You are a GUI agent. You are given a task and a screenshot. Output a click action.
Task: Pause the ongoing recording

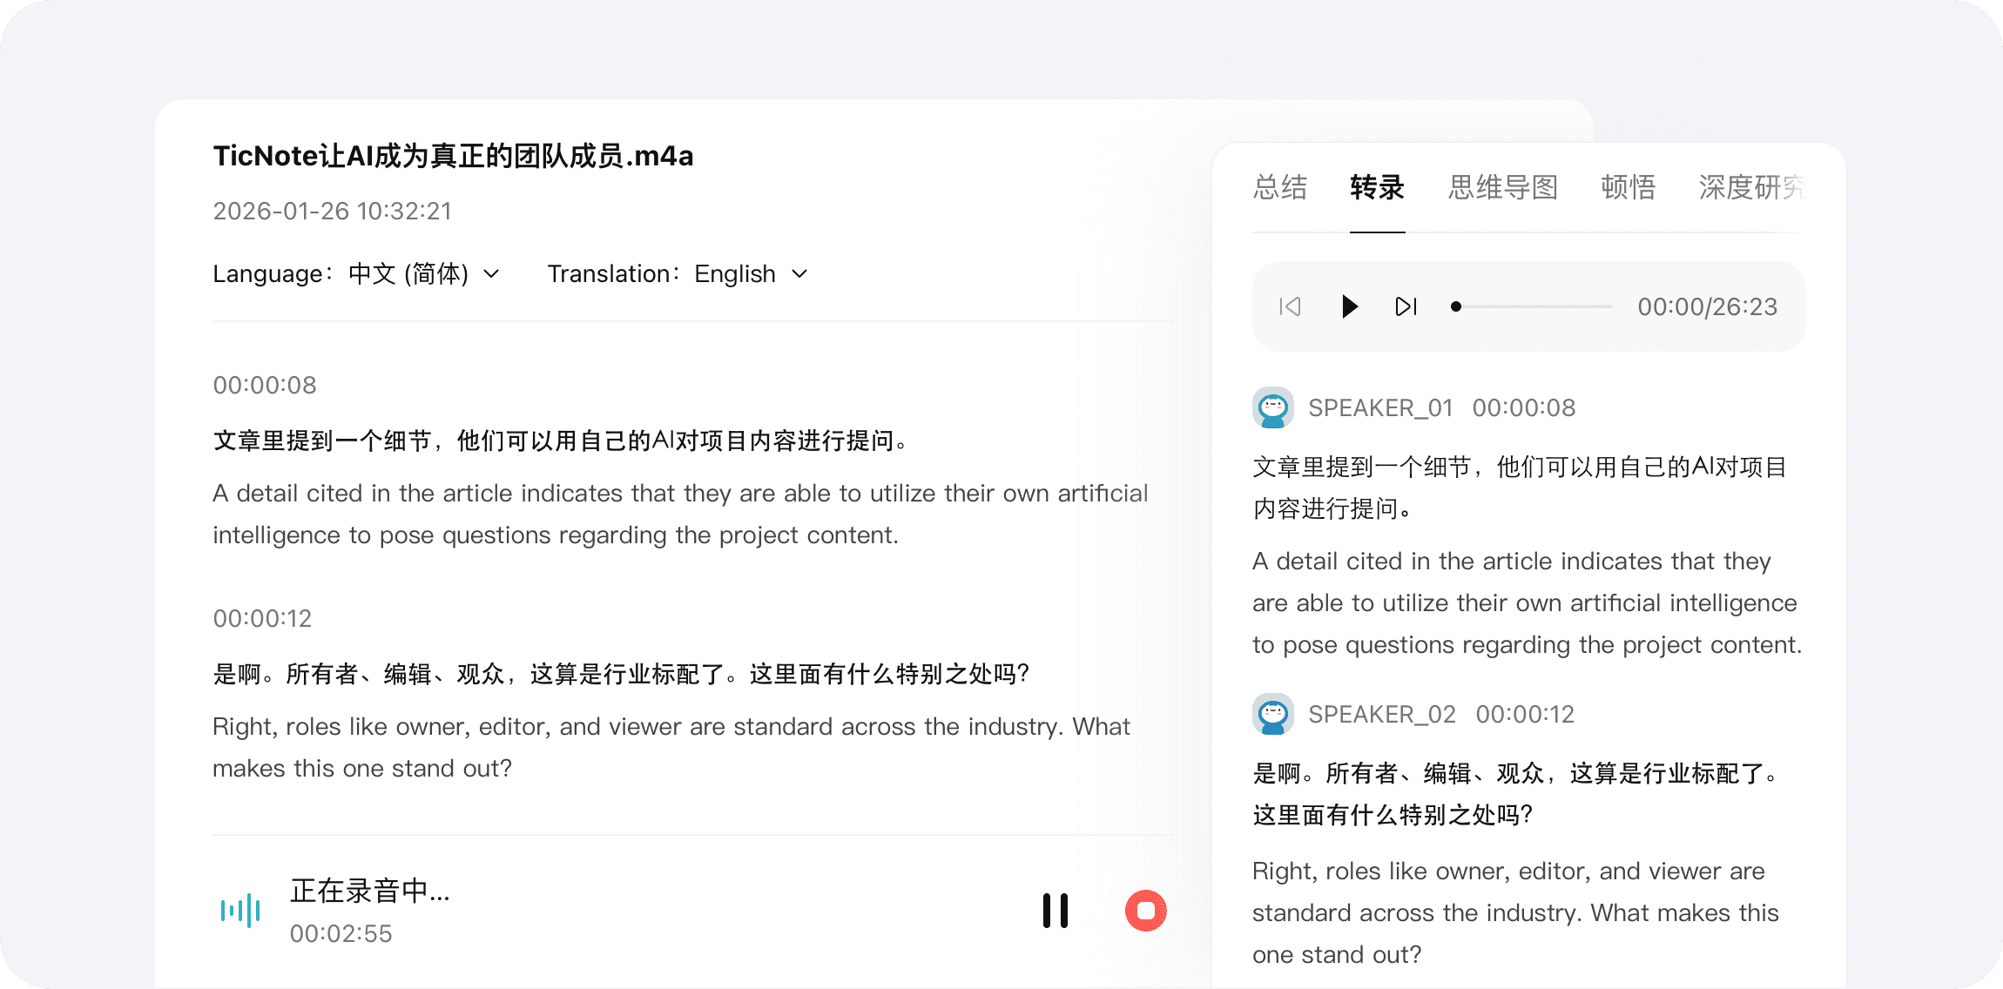pos(1055,911)
